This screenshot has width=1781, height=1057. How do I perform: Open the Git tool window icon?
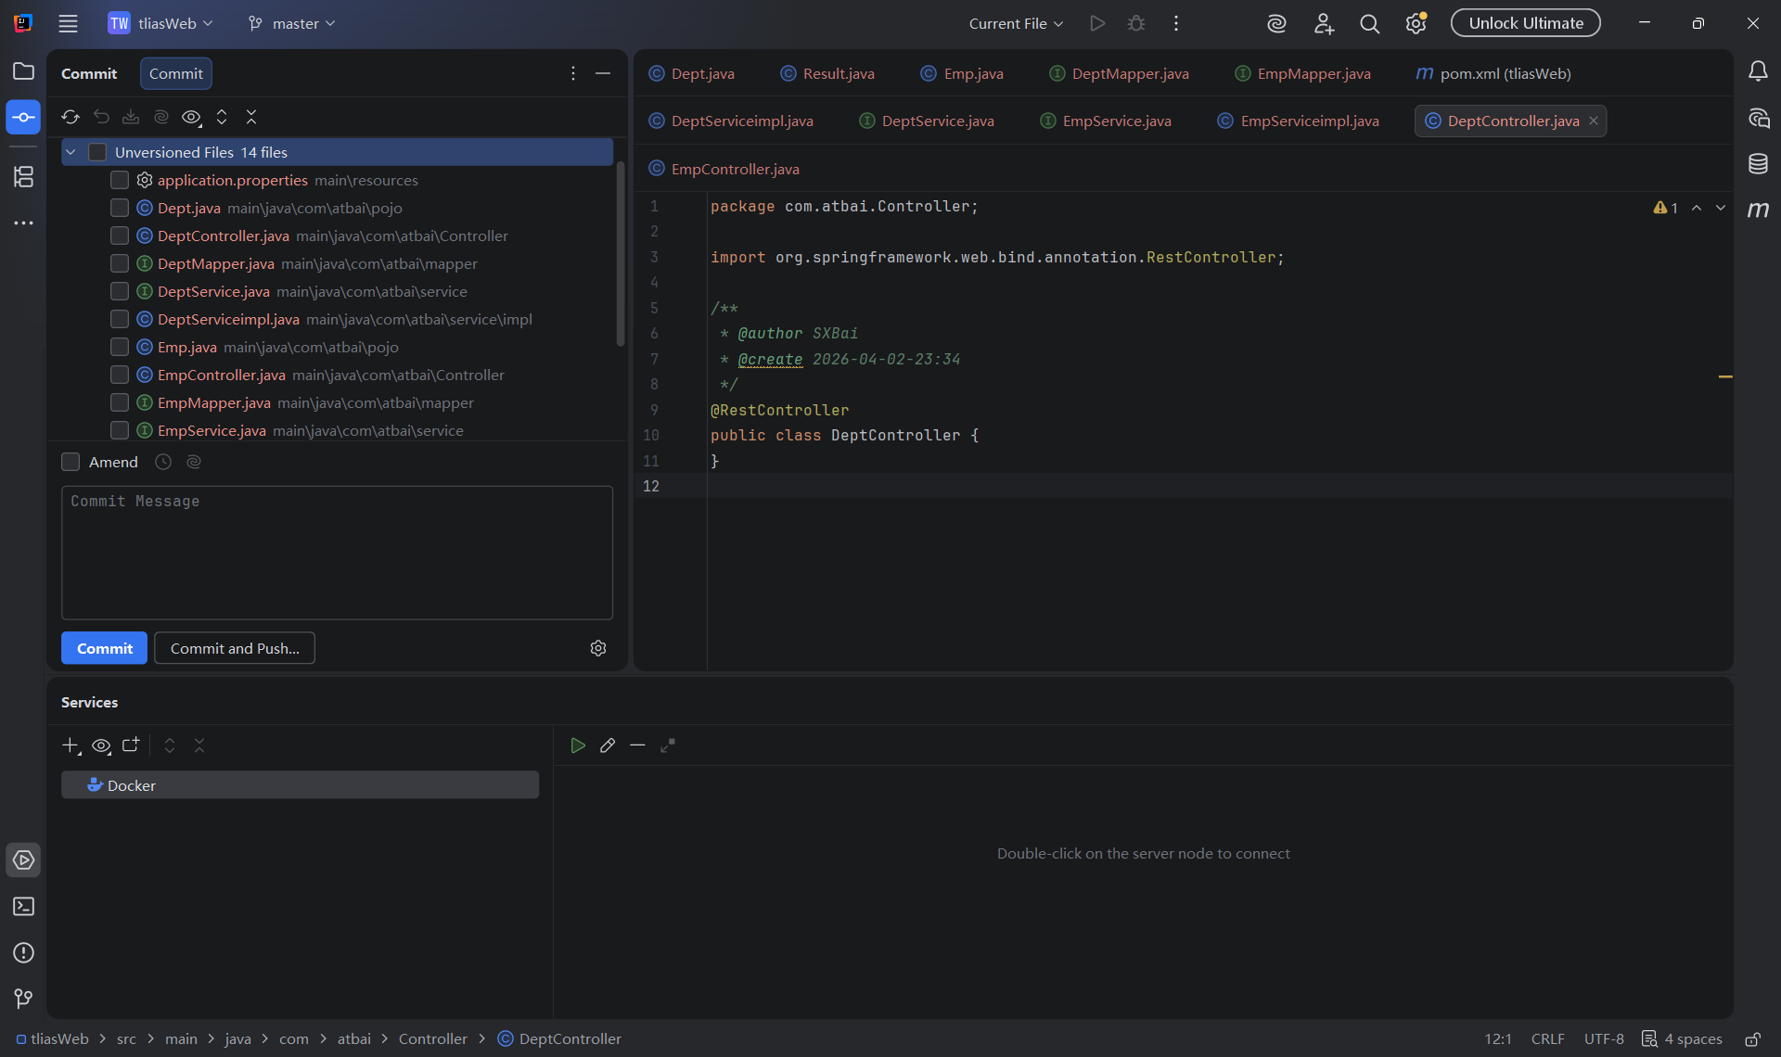(x=23, y=999)
